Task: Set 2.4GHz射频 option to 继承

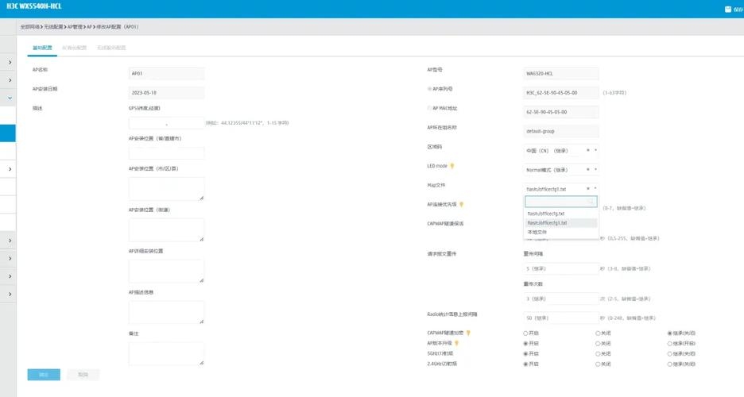Action: (x=669, y=364)
